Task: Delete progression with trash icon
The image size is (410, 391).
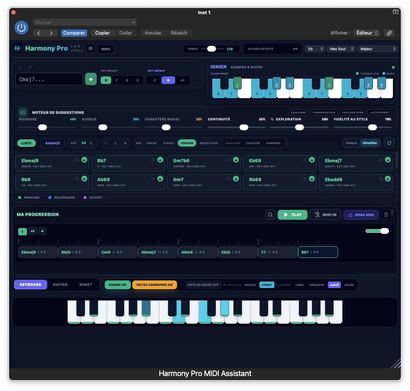Action: coord(386,215)
